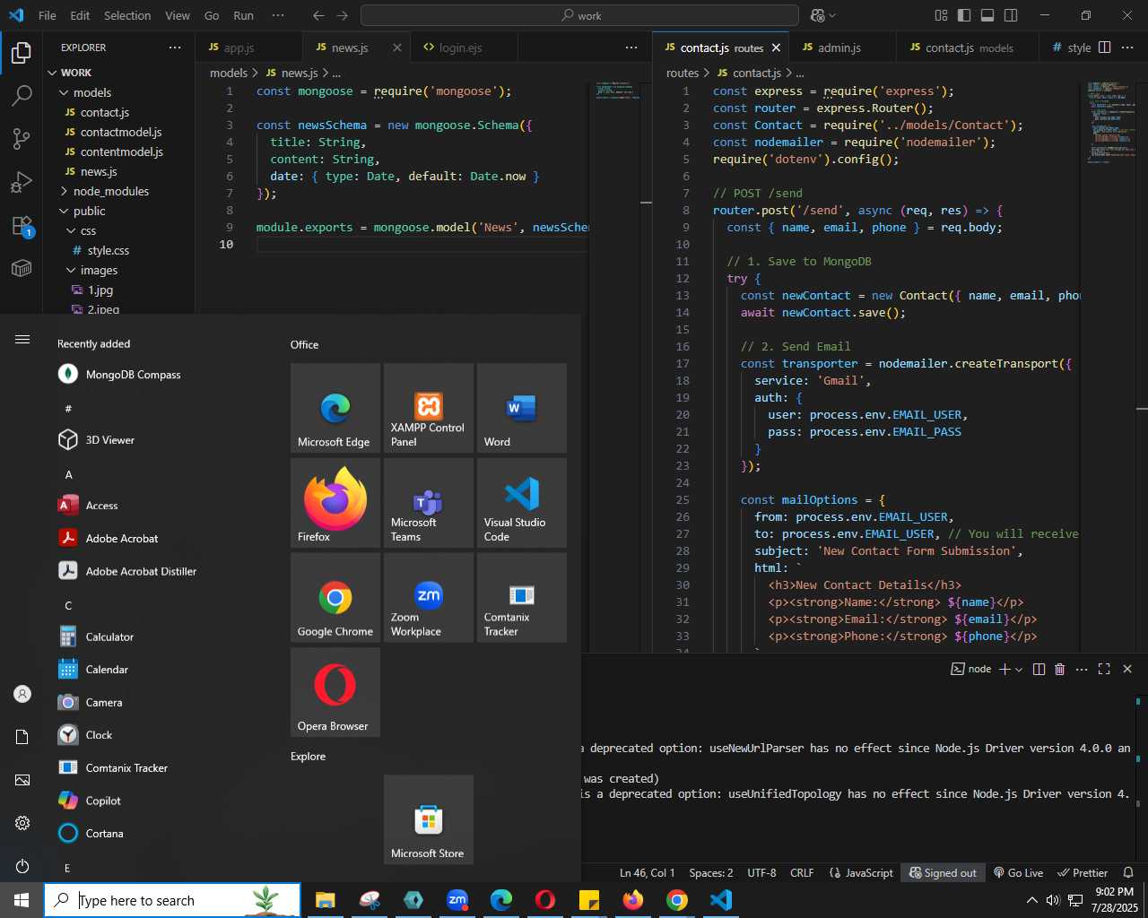Open the Selection menu
The width and height of the screenshot is (1148, 918).
(127, 15)
